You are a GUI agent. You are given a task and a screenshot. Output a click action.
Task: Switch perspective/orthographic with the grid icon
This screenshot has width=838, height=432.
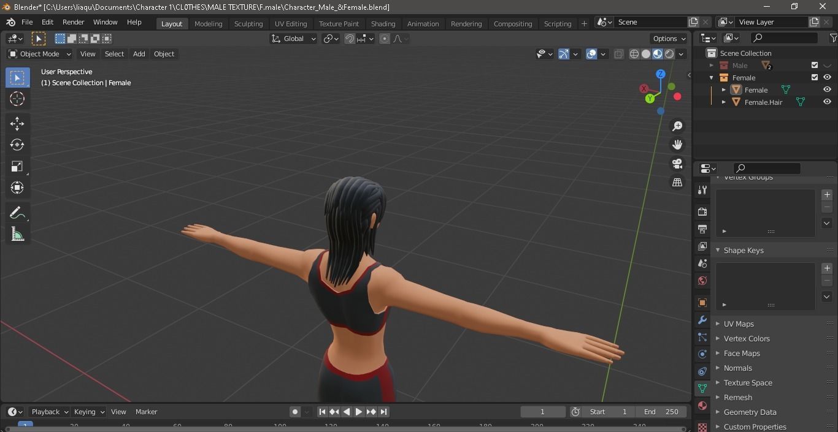click(x=677, y=183)
